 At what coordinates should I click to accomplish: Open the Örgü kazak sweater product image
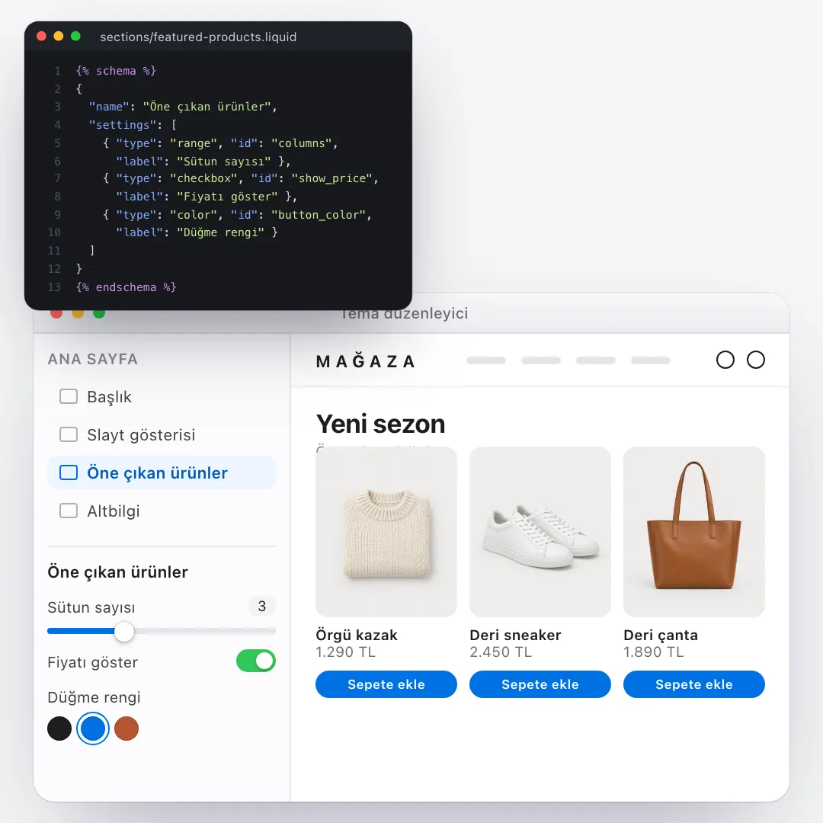click(386, 532)
